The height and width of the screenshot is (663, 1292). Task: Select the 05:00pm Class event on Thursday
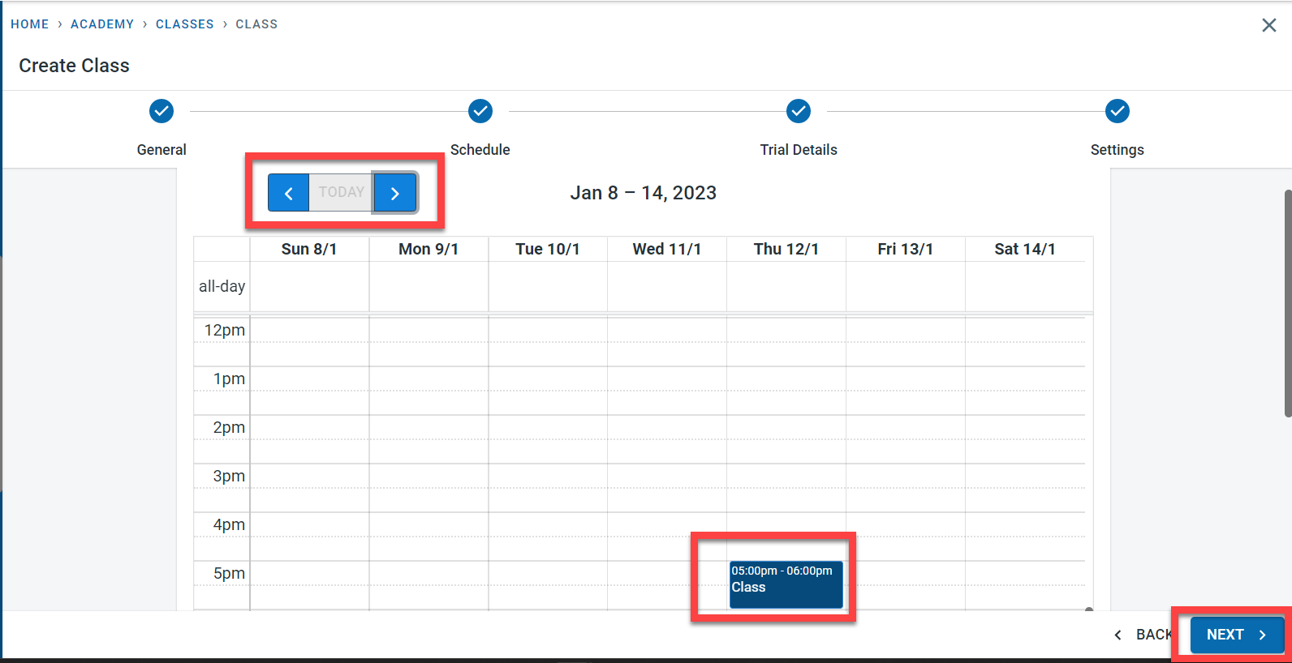(x=786, y=584)
